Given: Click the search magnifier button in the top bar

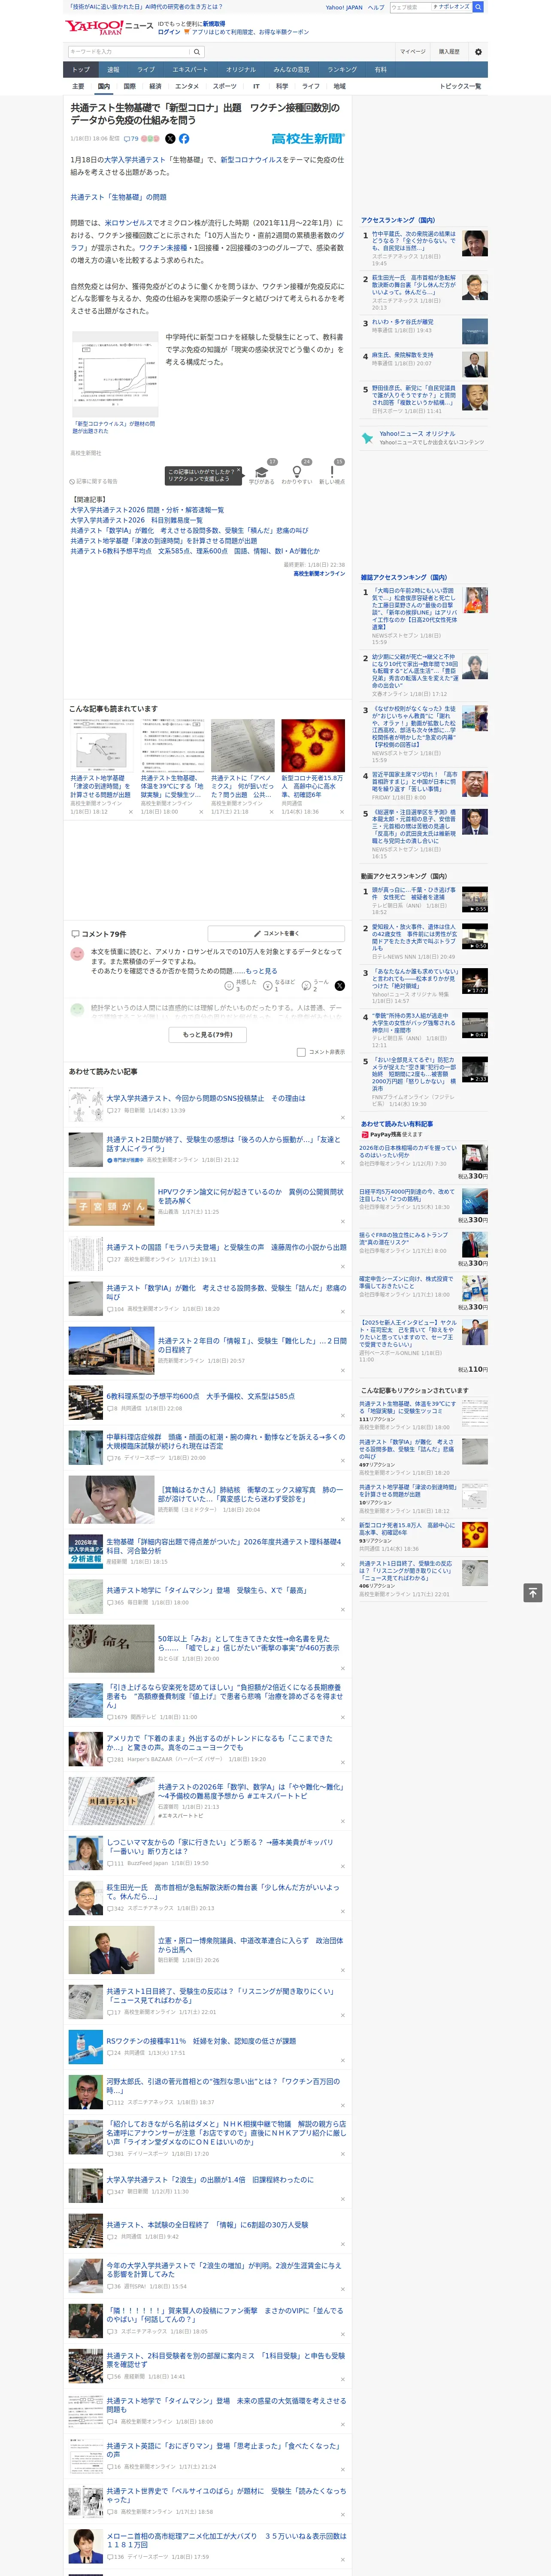Looking at the screenshot, I should tap(478, 7).
